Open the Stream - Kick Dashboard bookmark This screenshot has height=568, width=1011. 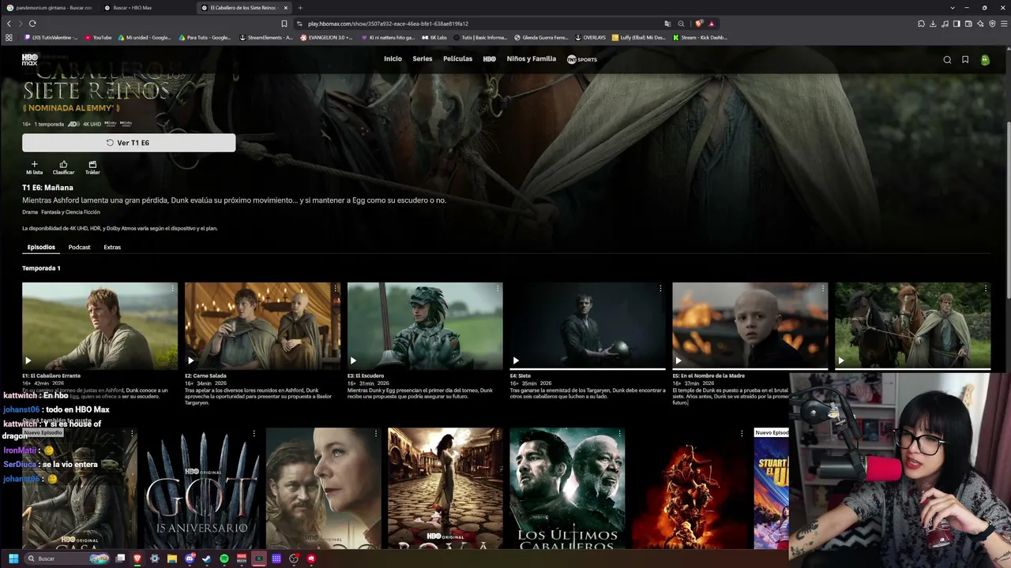tap(700, 37)
